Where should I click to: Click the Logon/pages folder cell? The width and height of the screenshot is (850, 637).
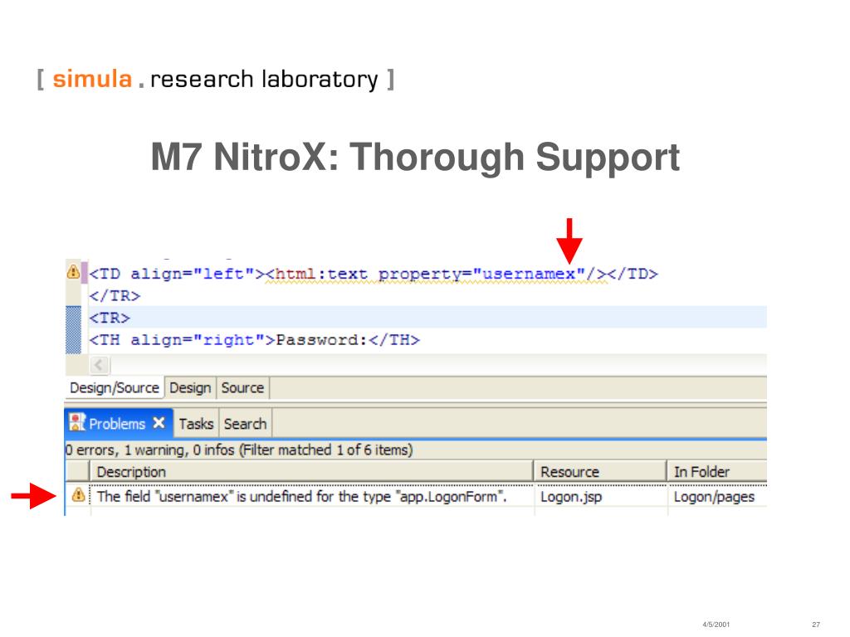[x=714, y=496]
